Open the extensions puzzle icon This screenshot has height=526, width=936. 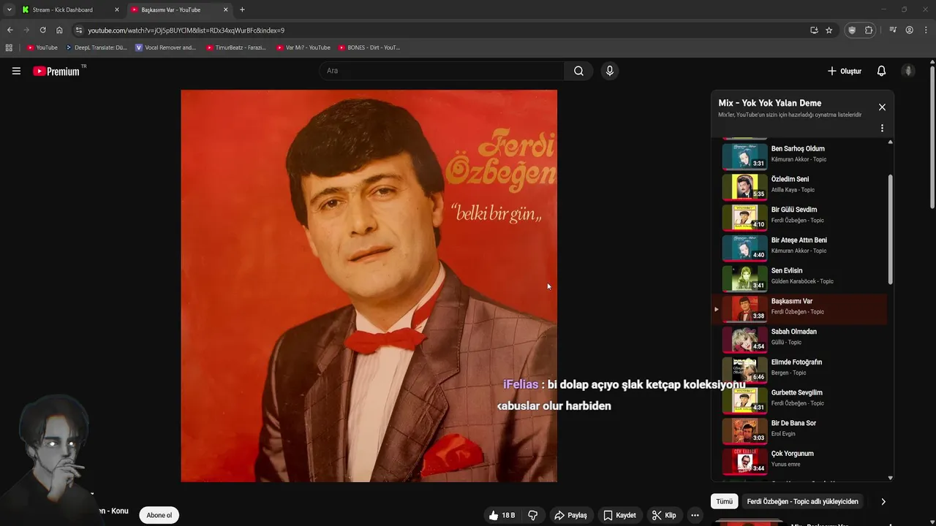coord(869,30)
